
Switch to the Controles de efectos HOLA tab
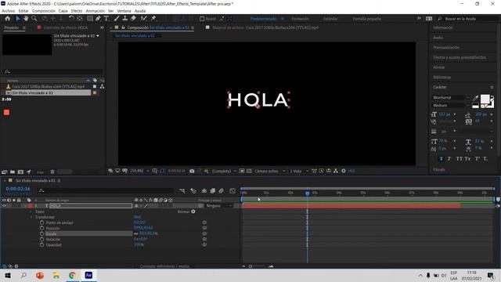tap(65, 28)
